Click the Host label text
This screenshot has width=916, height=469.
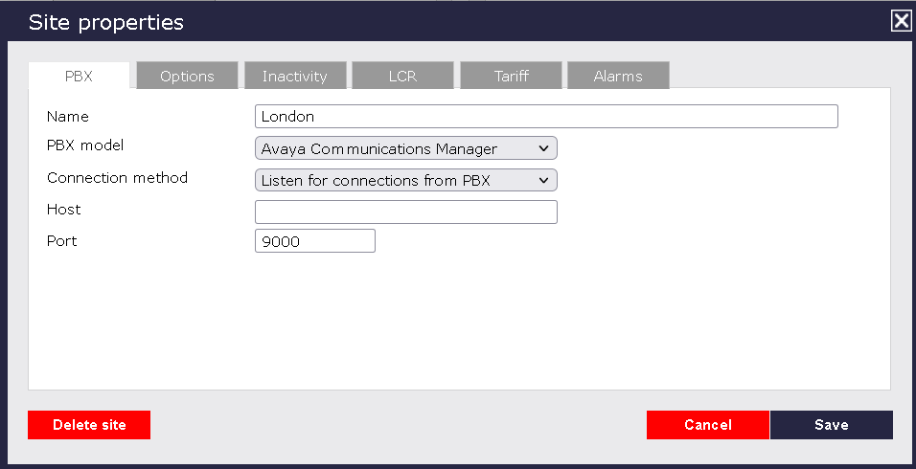click(63, 210)
